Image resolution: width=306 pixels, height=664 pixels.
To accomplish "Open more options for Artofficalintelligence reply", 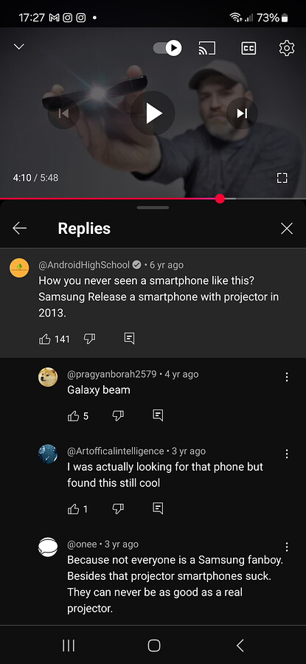I will coord(287,454).
